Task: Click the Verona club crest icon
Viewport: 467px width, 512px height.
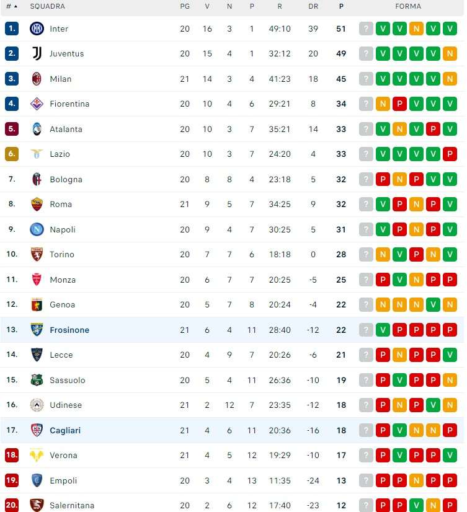Action: tap(37, 456)
